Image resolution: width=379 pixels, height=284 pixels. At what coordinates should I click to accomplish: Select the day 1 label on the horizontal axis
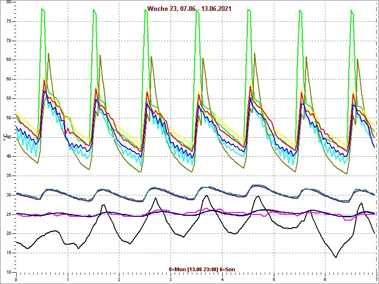(68, 280)
